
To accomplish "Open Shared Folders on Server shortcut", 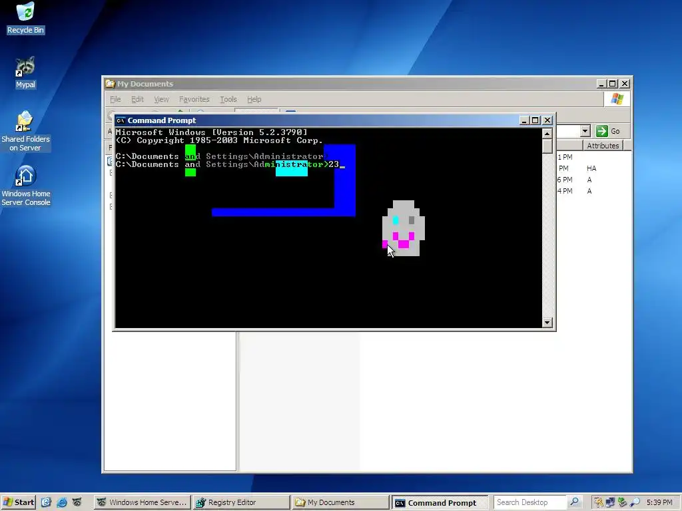I will (25, 131).
